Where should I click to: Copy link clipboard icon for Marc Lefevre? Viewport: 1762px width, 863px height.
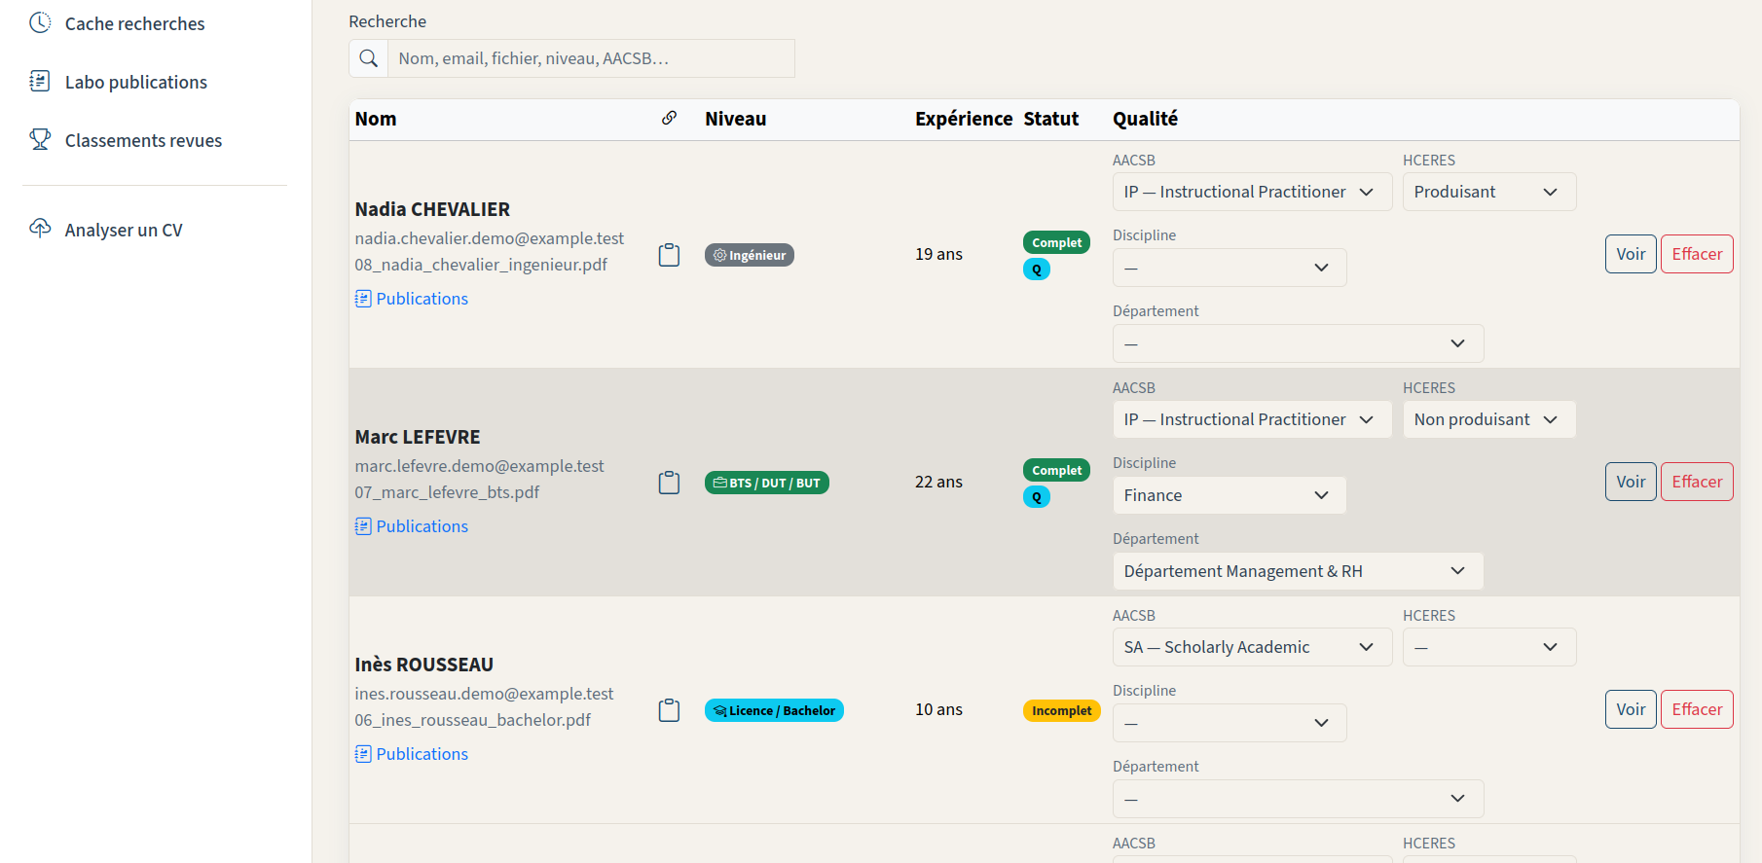[x=669, y=483]
